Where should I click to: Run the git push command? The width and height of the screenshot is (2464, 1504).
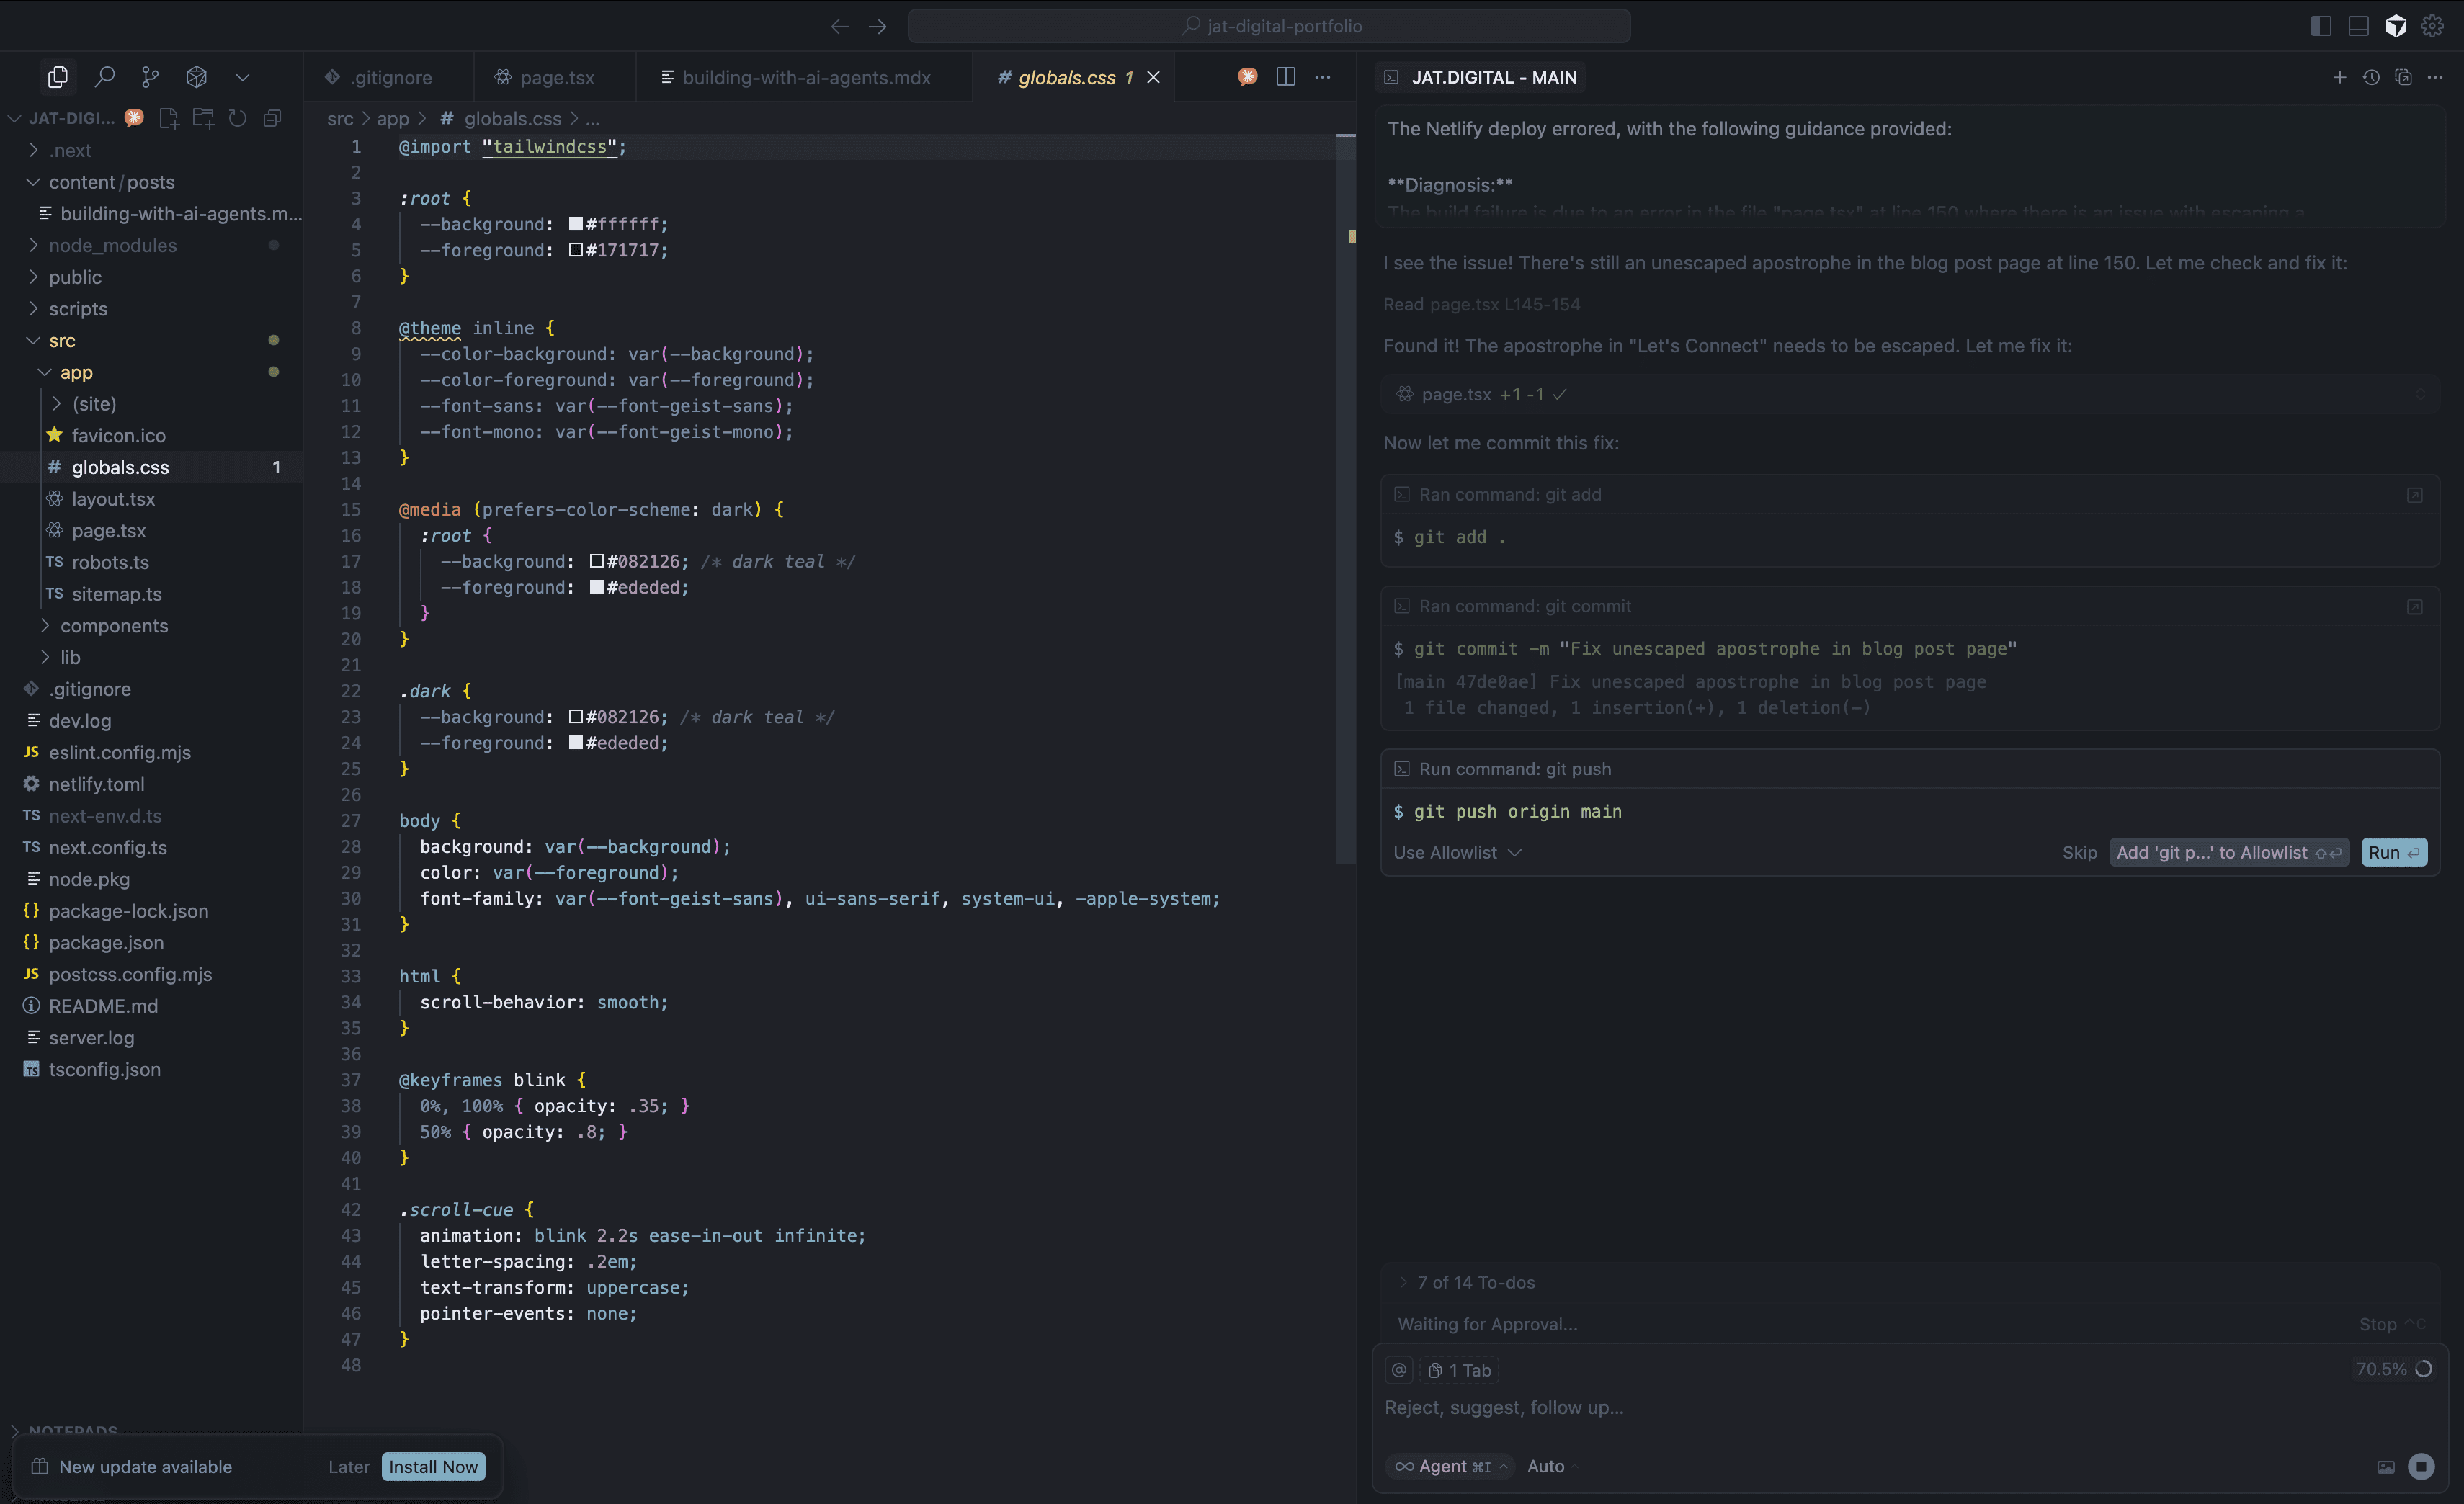pyautogui.click(x=2392, y=852)
